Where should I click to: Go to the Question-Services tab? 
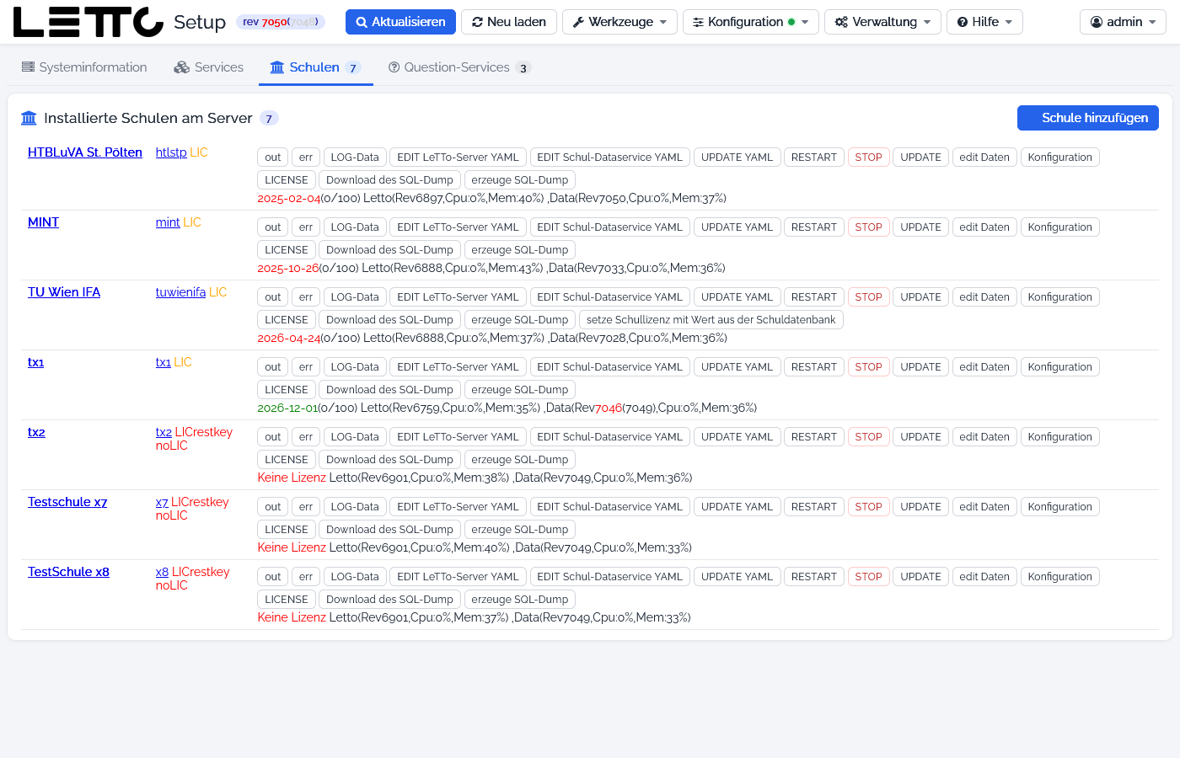pyautogui.click(x=459, y=67)
